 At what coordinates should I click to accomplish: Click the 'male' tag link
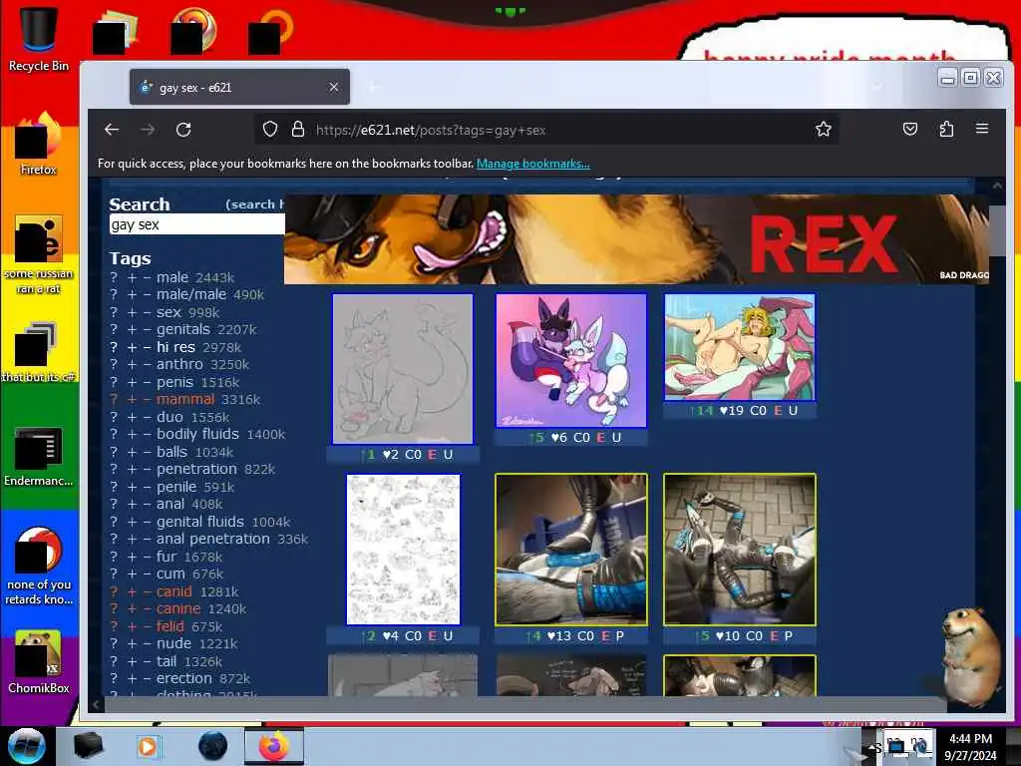coord(171,277)
